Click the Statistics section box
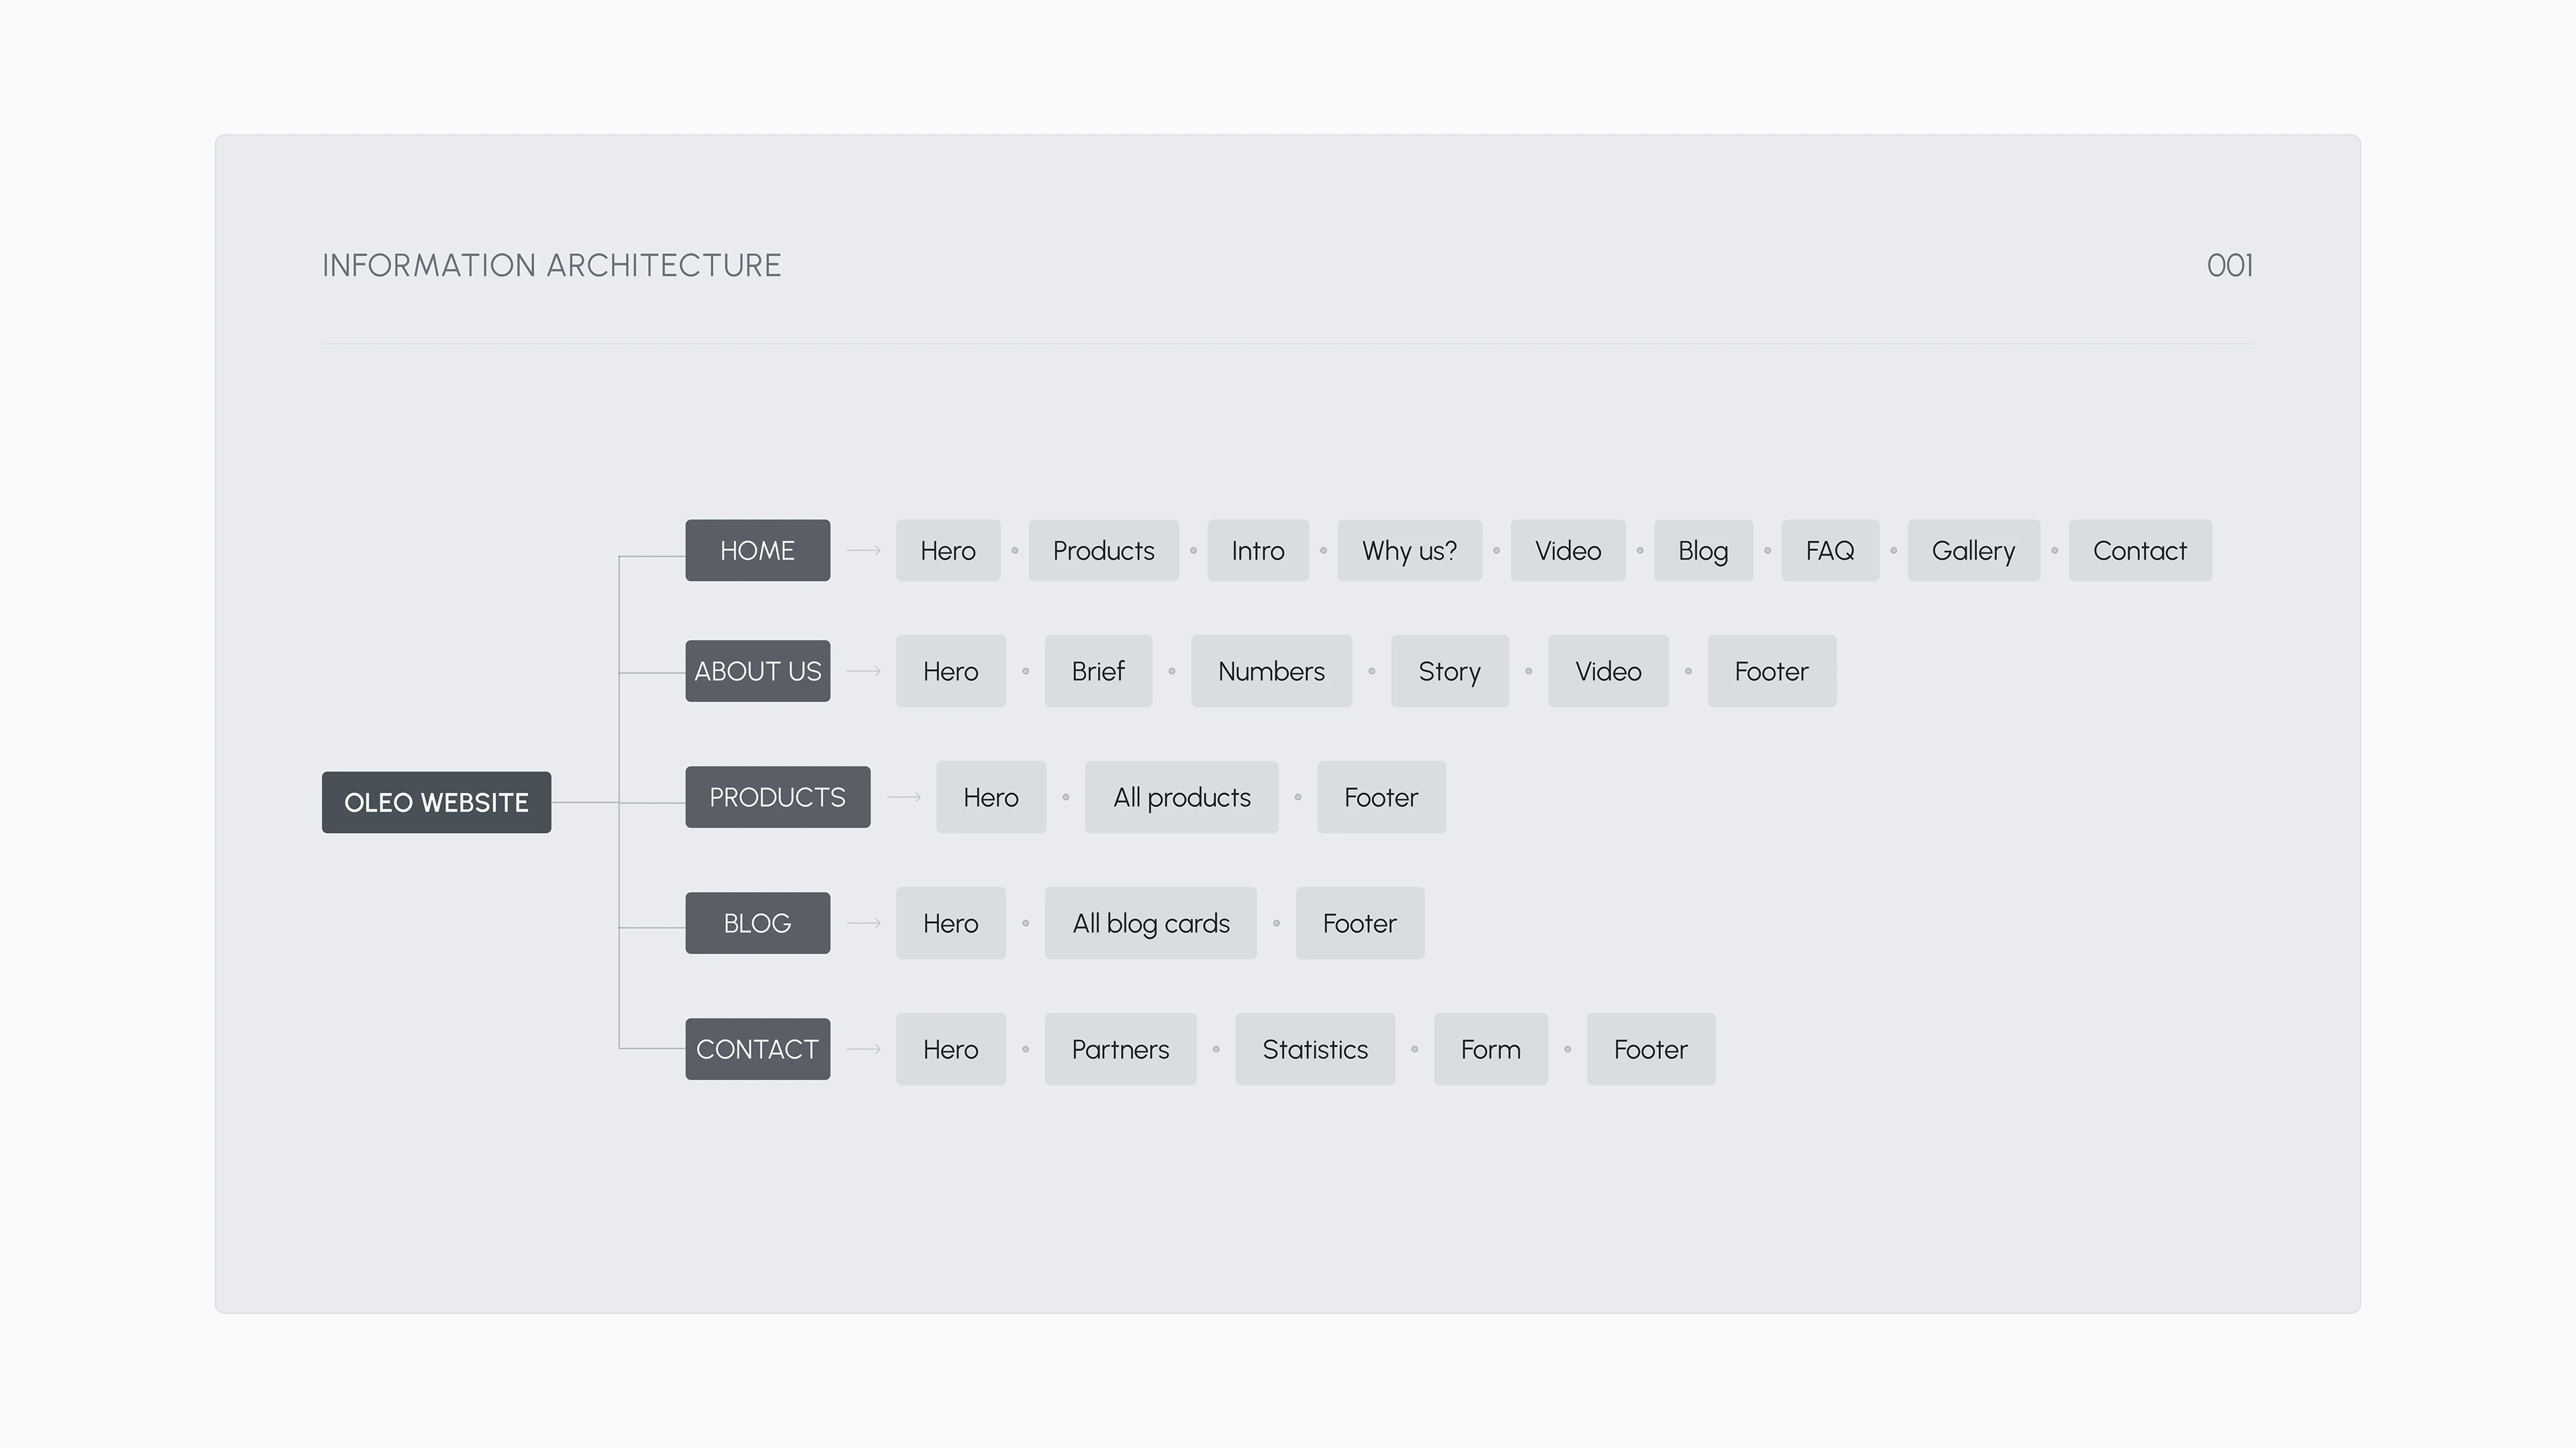This screenshot has height=1448, width=2576. pos(1314,1049)
